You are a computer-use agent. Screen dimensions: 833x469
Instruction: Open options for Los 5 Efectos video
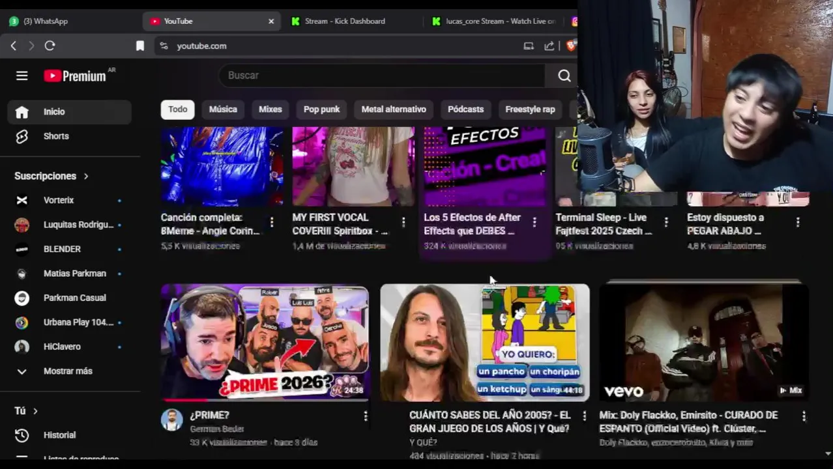pyautogui.click(x=534, y=222)
